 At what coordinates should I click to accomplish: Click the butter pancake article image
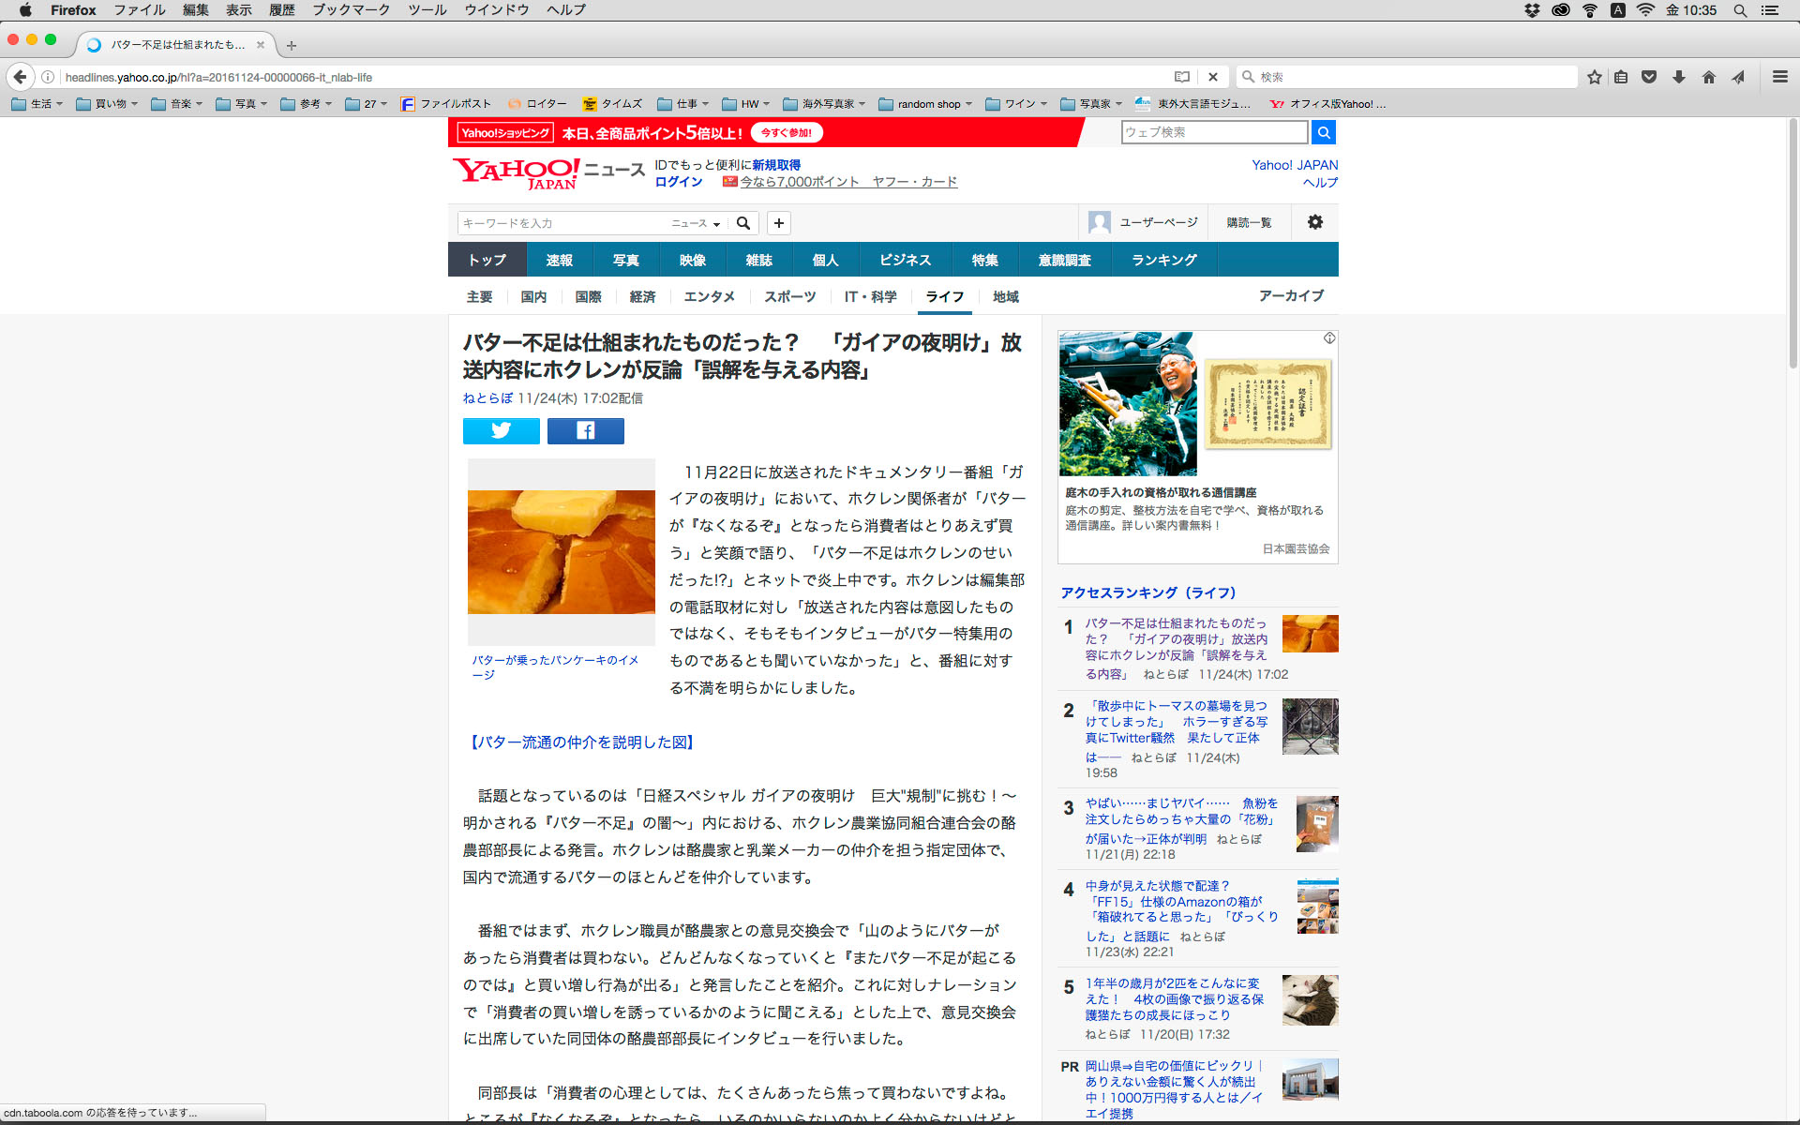pyautogui.click(x=561, y=551)
